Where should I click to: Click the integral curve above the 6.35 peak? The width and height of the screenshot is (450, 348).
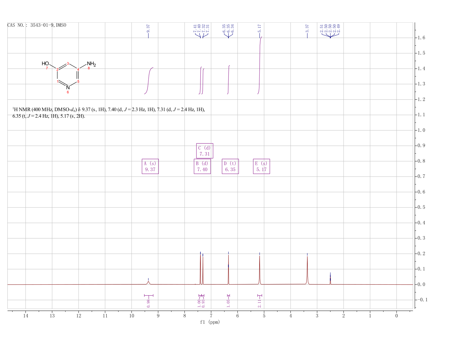(x=229, y=80)
